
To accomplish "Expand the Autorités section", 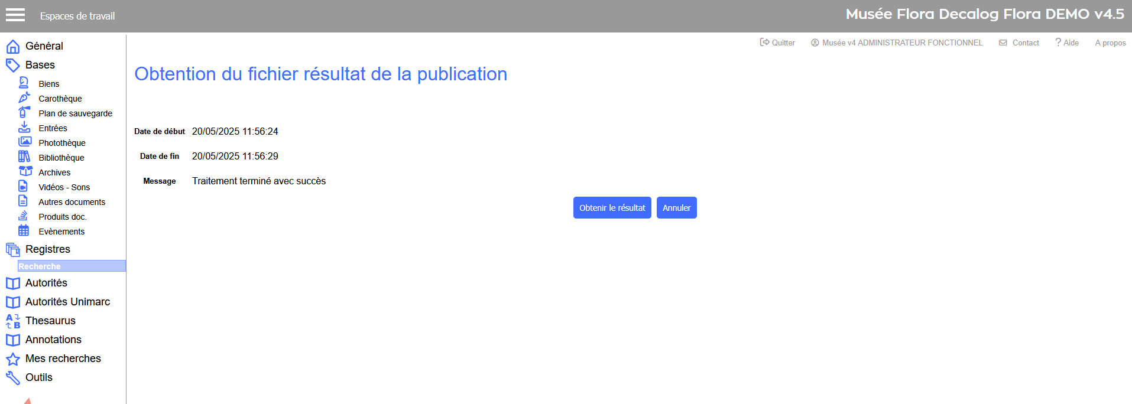I will (46, 283).
